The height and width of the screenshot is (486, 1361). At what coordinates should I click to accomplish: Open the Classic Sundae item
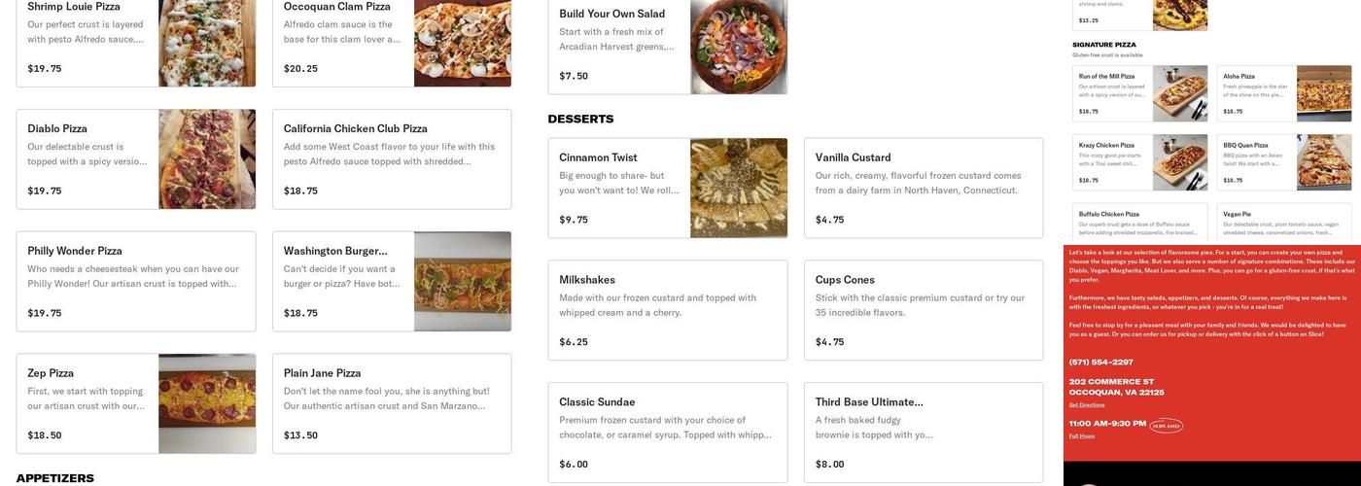667,433
